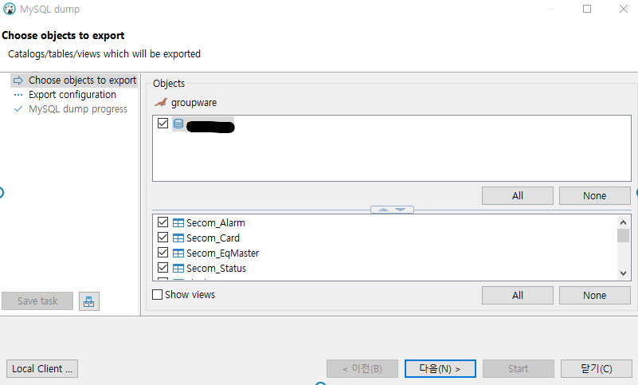Click the database icon next to the redacted name

[178, 124]
